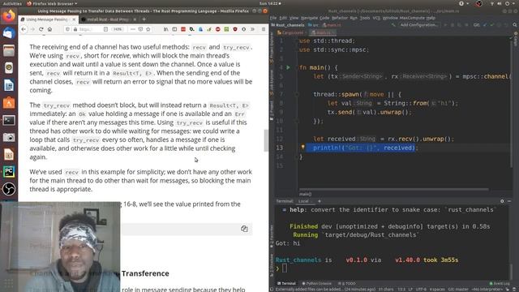Toggle Firefox sidebar view icon

pyautogui.click(x=174, y=29)
